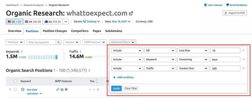Click the 0.88% traffic change value
The height and width of the screenshot is (98, 252).
tap(89, 57)
